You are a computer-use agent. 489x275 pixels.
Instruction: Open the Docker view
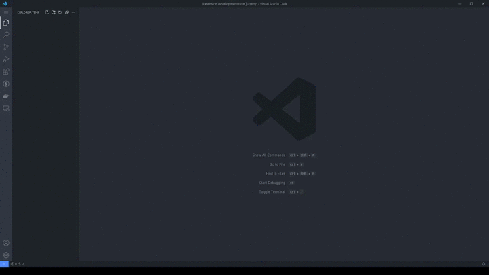click(x=6, y=96)
